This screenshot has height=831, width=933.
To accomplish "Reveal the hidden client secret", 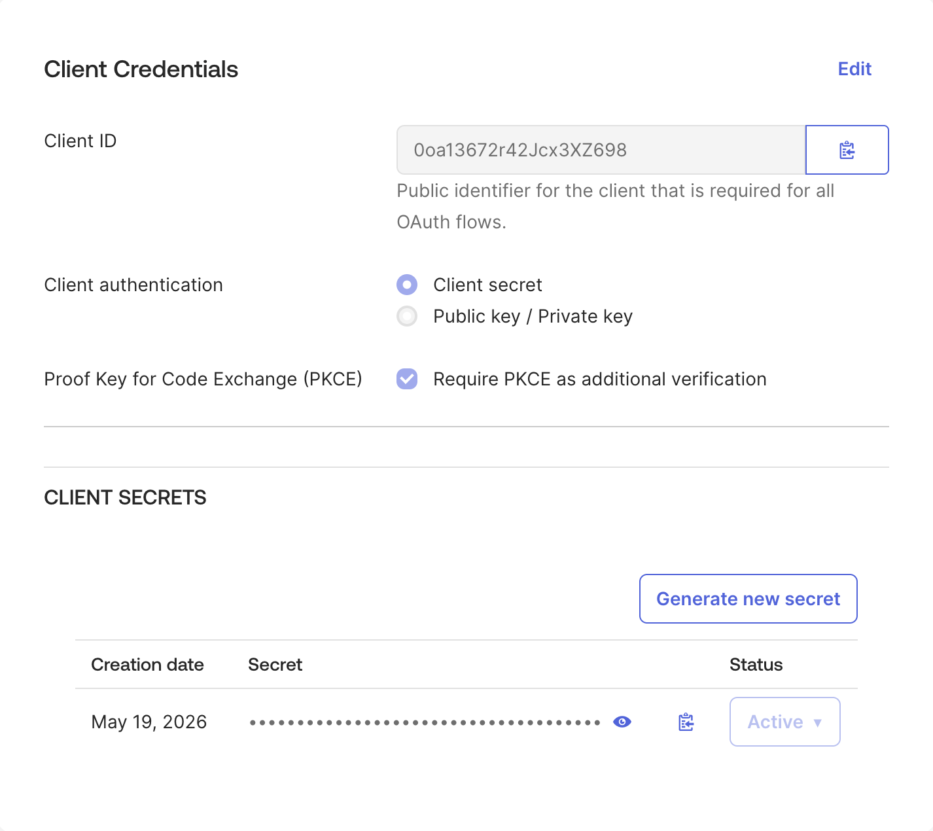I will (622, 722).
